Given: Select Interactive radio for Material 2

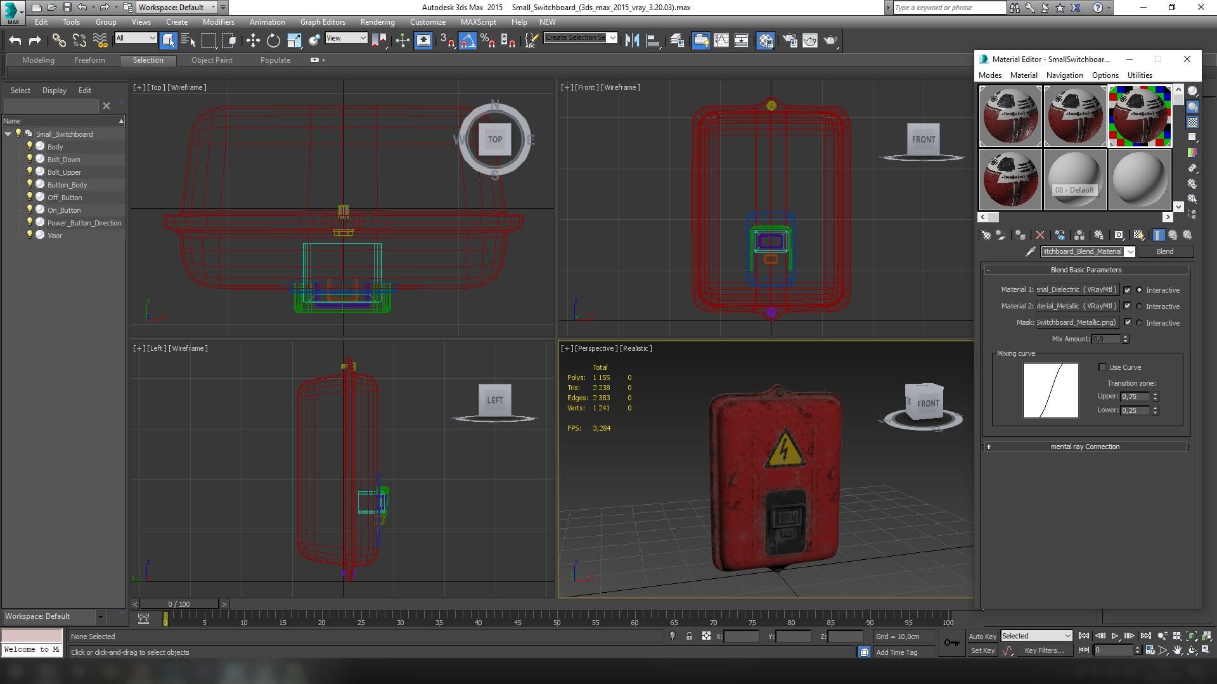Looking at the screenshot, I should click(1140, 306).
